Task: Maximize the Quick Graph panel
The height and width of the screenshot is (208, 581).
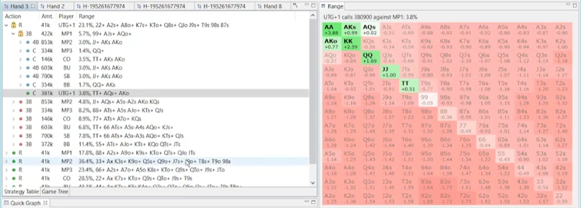Action: pos(313,202)
